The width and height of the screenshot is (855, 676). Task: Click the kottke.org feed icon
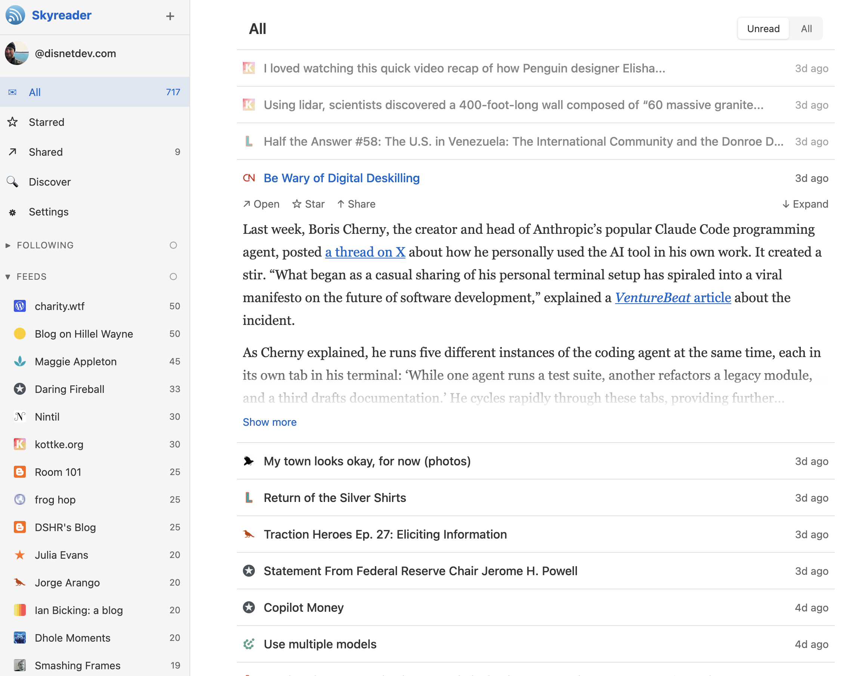[19, 444]
